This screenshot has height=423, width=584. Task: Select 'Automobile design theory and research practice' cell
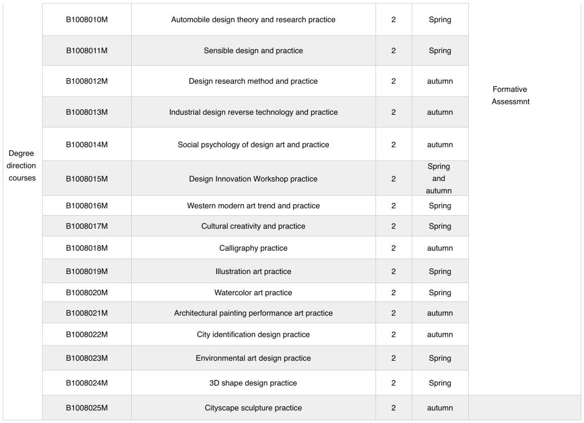coord(253,20)
